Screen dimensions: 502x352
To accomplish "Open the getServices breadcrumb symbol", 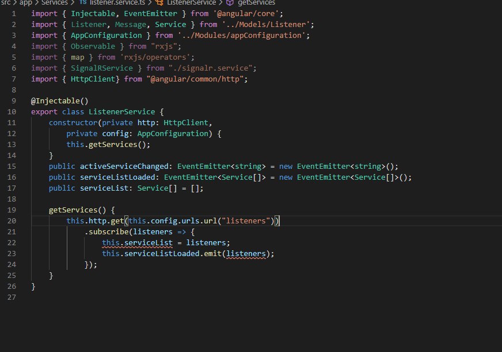I will pos(256,2).
